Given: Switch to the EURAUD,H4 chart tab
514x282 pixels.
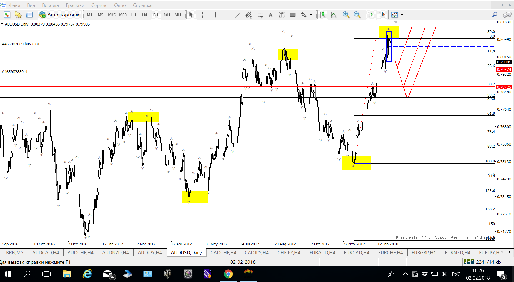Looking at the screenshot, I should pos(322,253).
